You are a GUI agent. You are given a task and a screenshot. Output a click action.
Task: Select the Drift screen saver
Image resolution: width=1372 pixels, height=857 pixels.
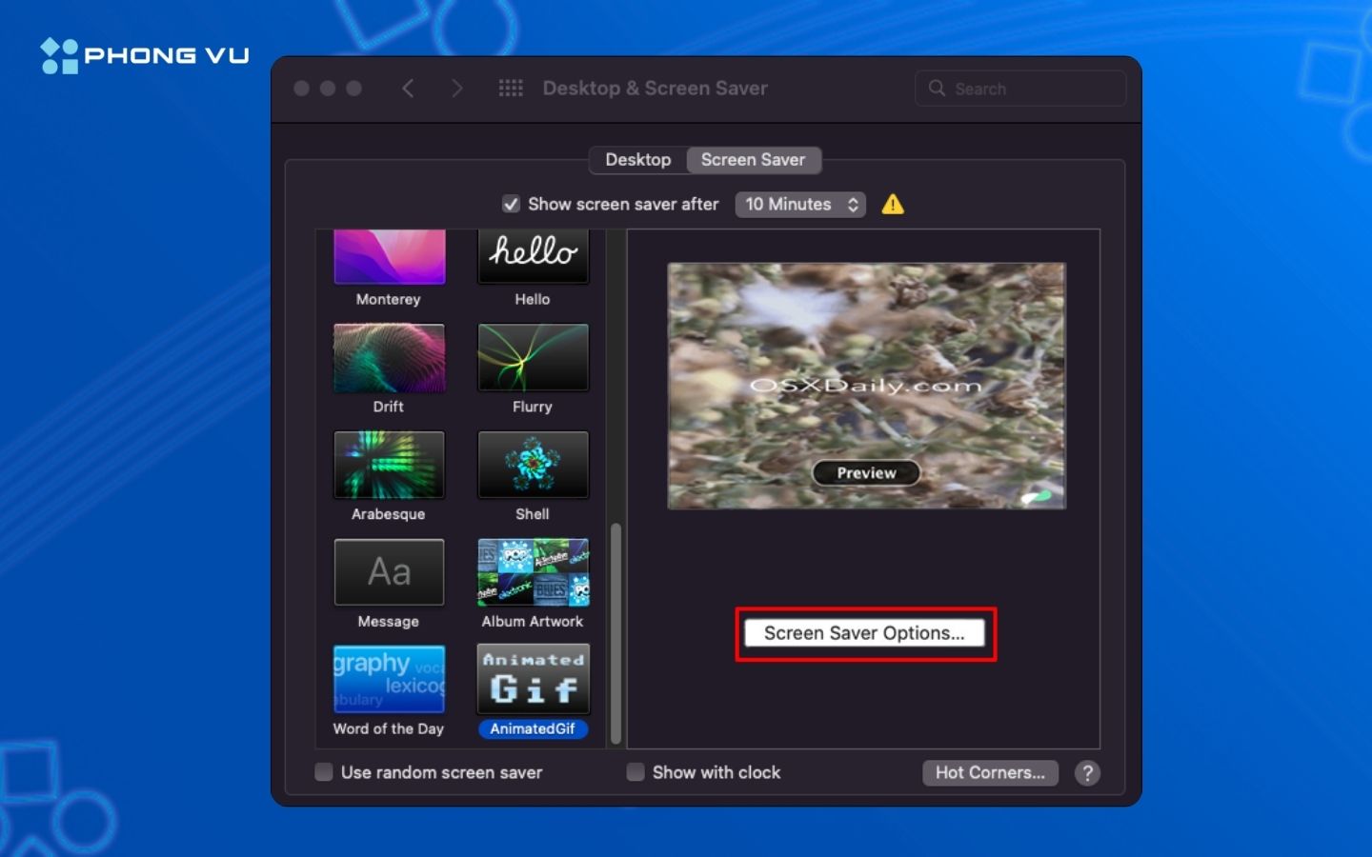coord(389,358)
